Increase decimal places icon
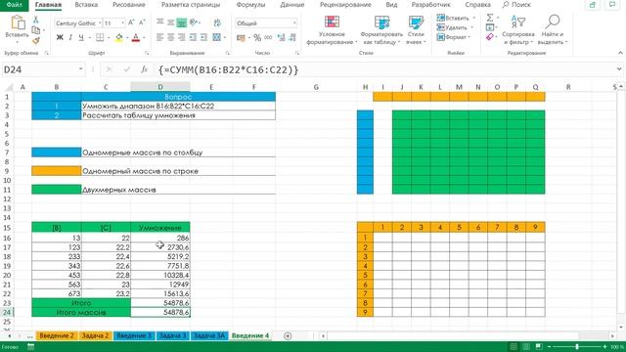 [281, 37]
